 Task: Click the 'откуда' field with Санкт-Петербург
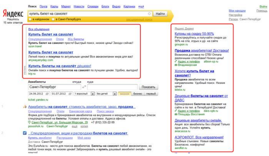pyautogui.click(x=54, y=87)
